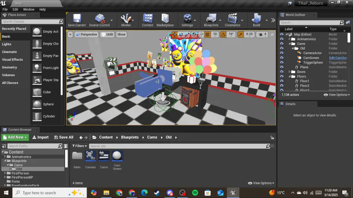Screen dimensions: 353x198
Task: Open the Modes toolbar icon
Action: 126,20
